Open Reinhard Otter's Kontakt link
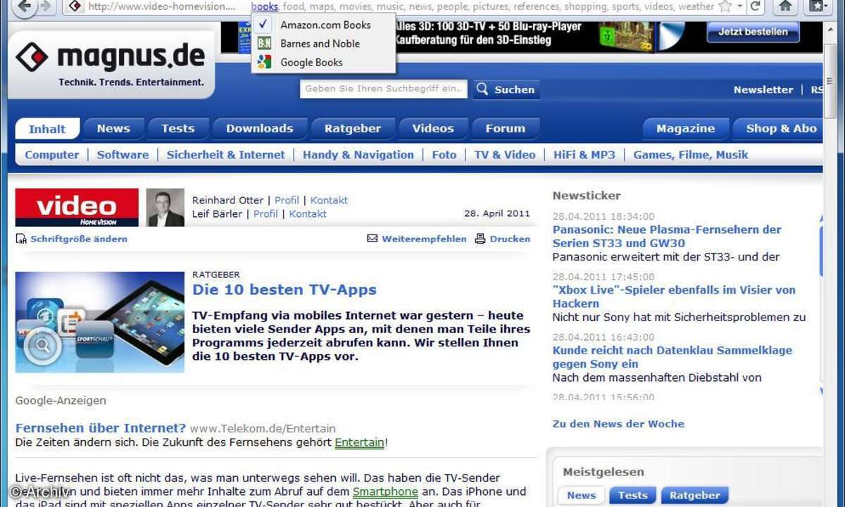The width and height of the screenshot is (845, 507). tap(329, 200)
